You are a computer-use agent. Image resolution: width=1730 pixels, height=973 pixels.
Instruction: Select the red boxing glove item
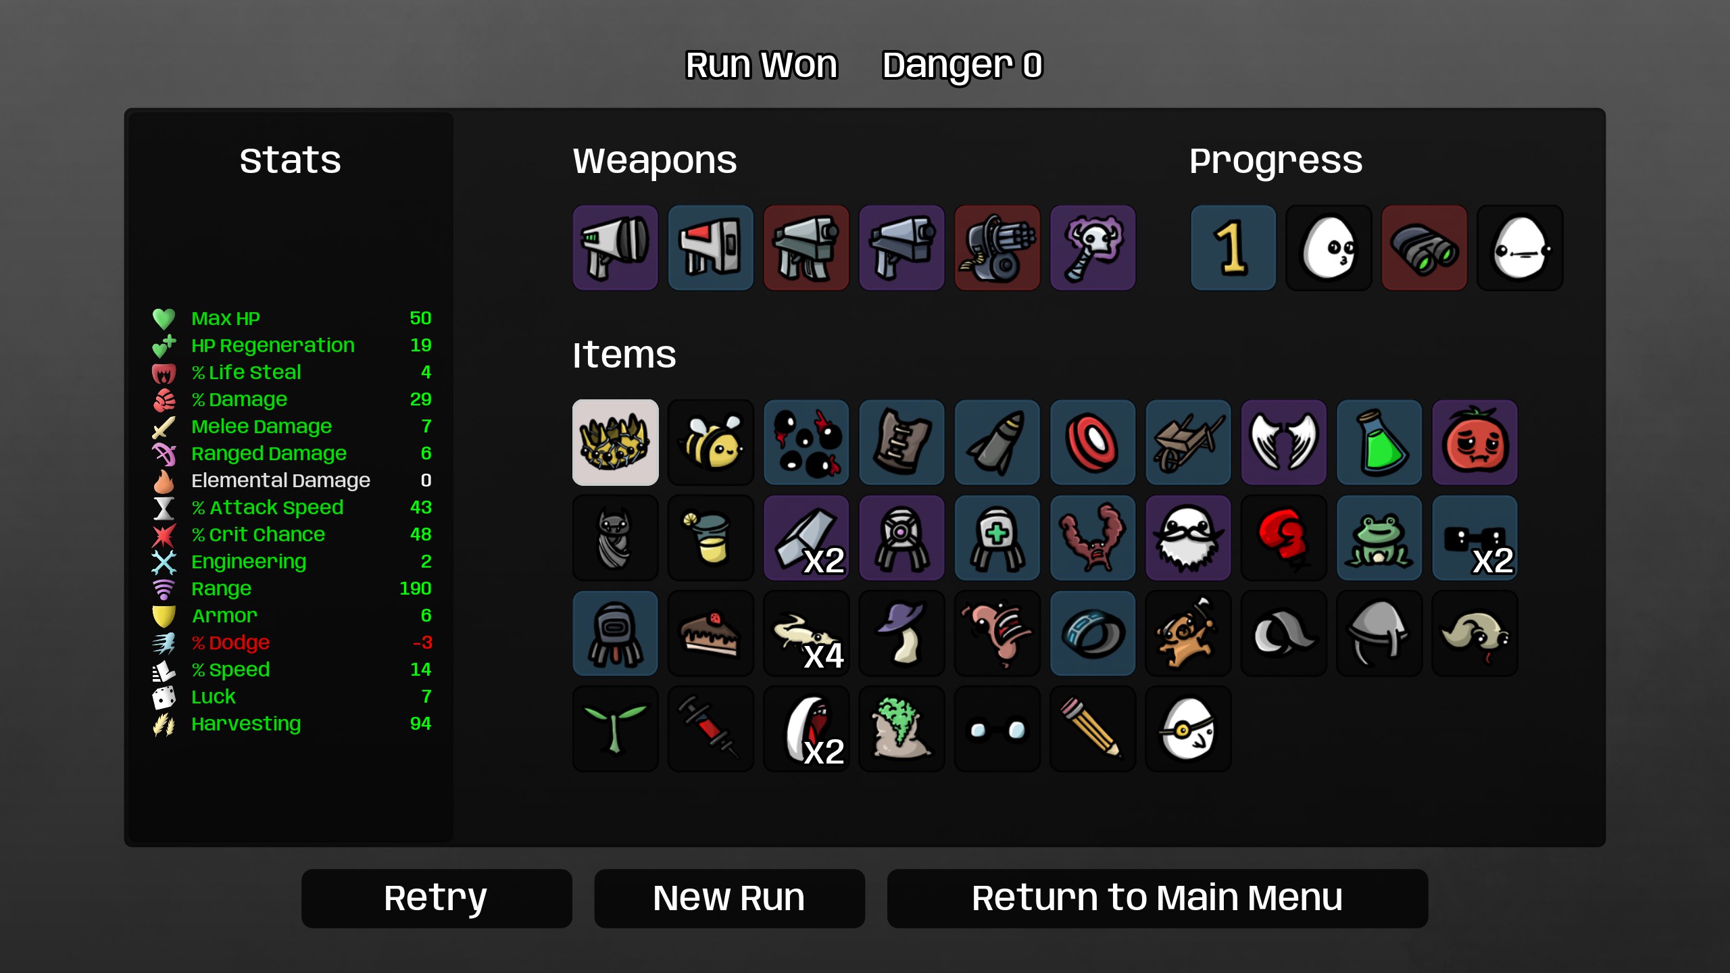click(1283, 539)
